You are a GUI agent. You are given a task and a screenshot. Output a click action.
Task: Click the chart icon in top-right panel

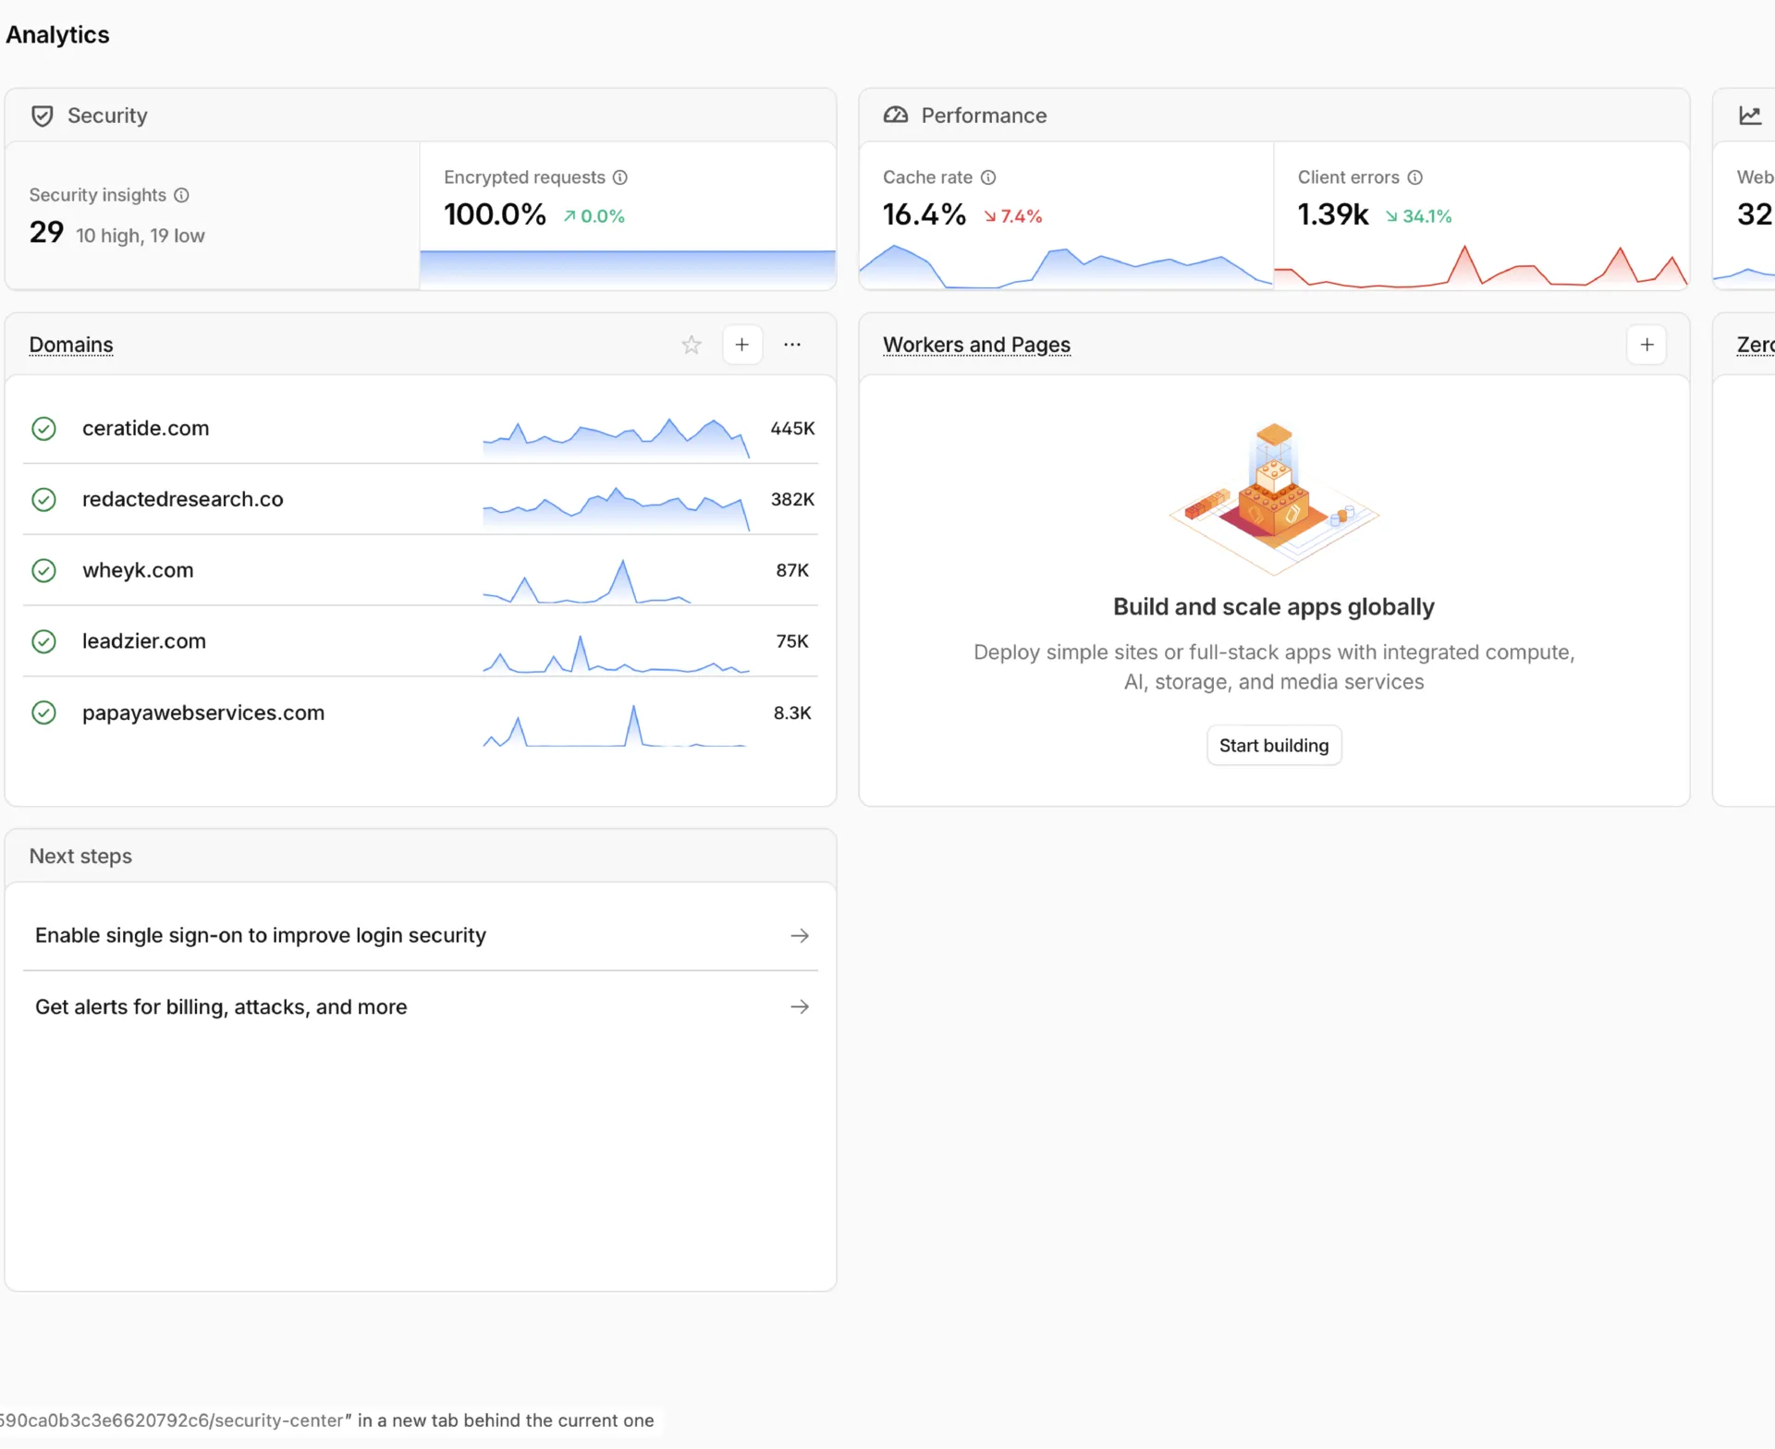(x=1752, y=115)
